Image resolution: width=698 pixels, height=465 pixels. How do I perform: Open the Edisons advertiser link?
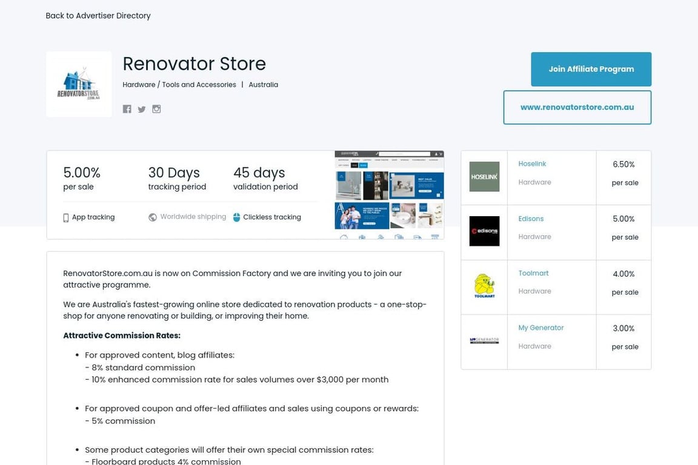(531, 219)
